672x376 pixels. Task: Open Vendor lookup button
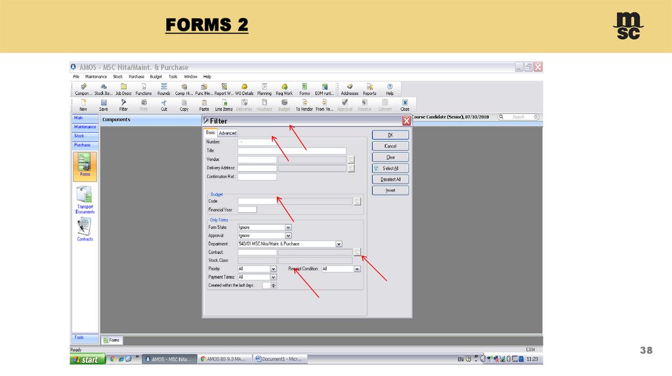351,160
